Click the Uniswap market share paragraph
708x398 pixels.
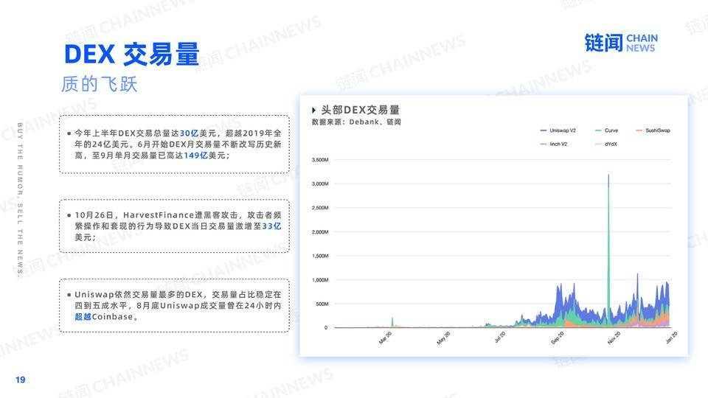click(x=178, y=305)
